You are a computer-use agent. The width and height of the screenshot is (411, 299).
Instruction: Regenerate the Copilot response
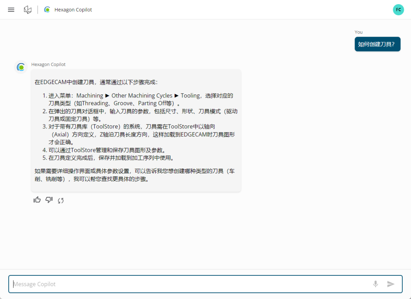(x=61, y=201)
